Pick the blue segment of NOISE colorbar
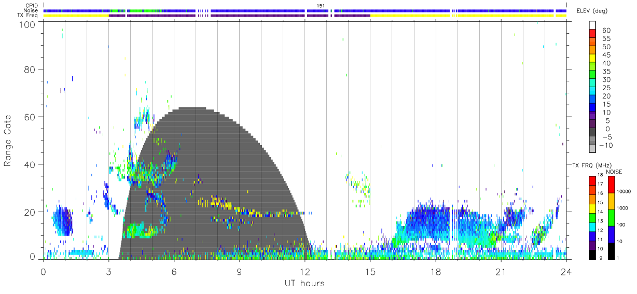 [x=611, y=234]
